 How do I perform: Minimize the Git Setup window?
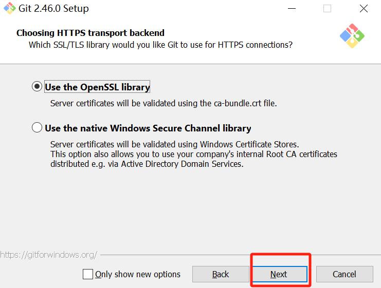291,9
